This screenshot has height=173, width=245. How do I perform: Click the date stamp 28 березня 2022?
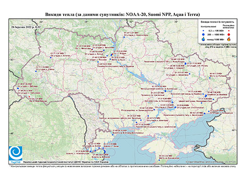[x=26, y=27]
